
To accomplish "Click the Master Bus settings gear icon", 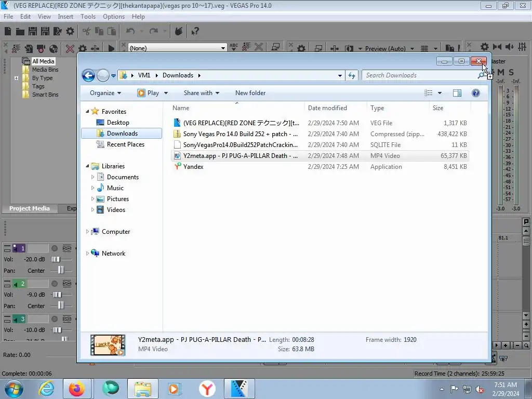I will (x=485, y=47).
